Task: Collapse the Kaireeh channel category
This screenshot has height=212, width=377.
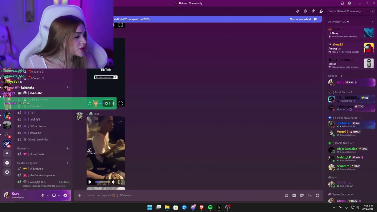Action: click(23, 148)
